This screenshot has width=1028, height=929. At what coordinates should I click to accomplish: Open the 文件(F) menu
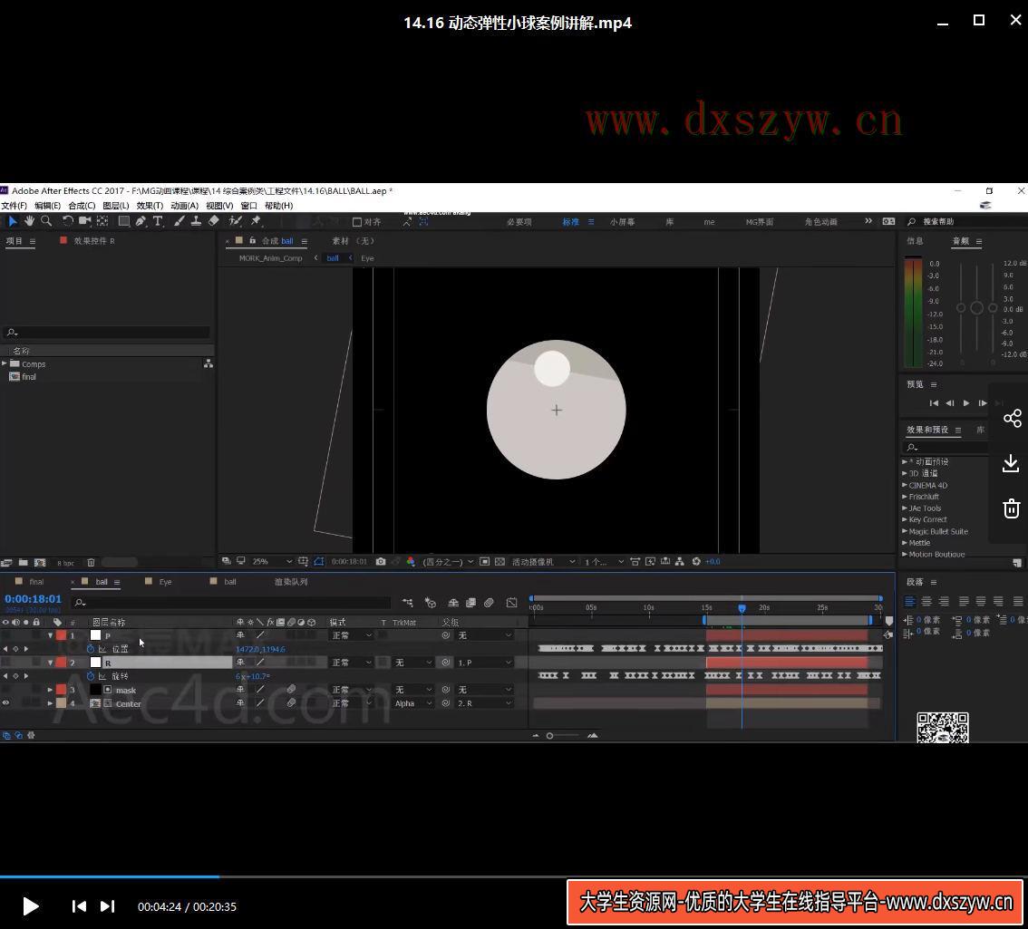pyautogui.click(x=14, y=206)
